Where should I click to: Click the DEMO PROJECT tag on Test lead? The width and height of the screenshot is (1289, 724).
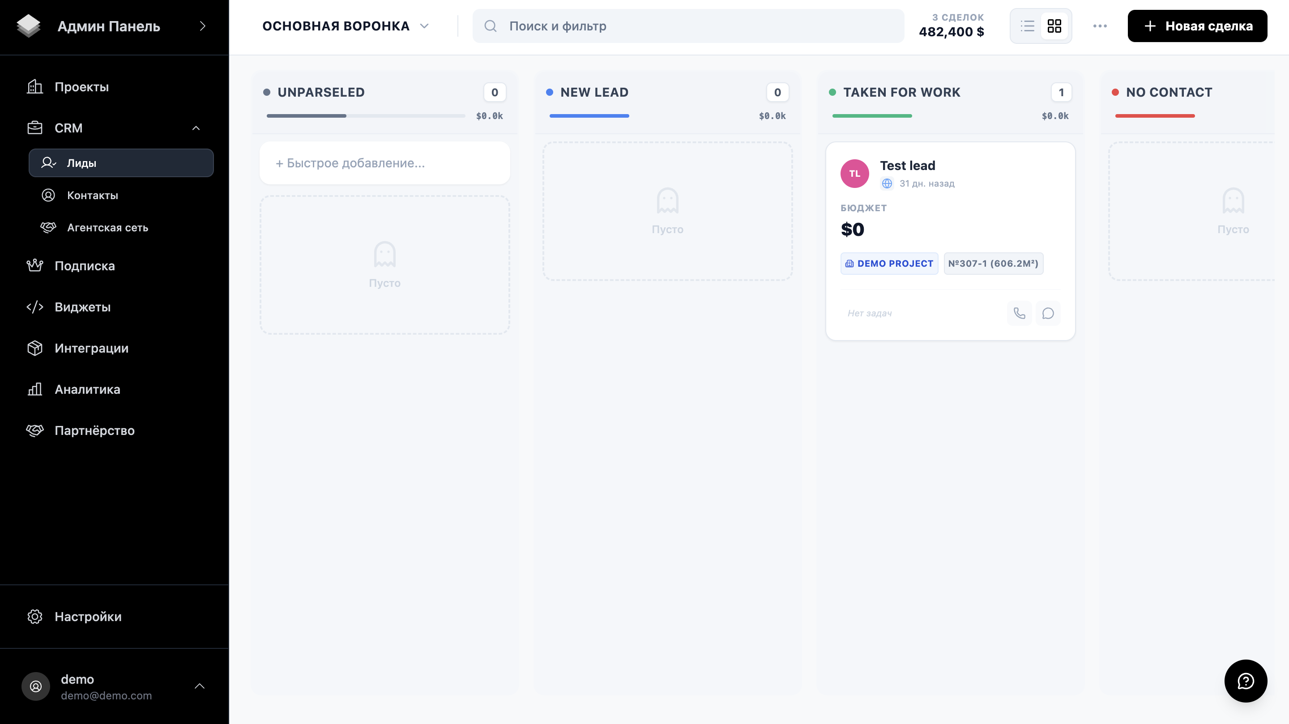[x=889, y=264]
